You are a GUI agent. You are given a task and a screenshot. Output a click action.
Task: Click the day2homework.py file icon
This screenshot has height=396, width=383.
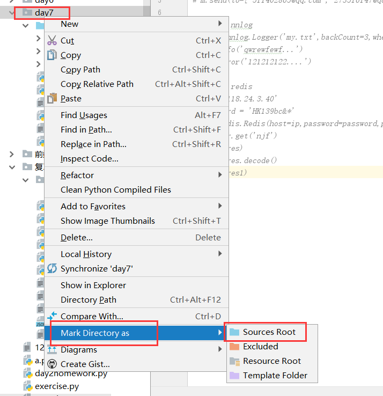(x=28, y=373)
